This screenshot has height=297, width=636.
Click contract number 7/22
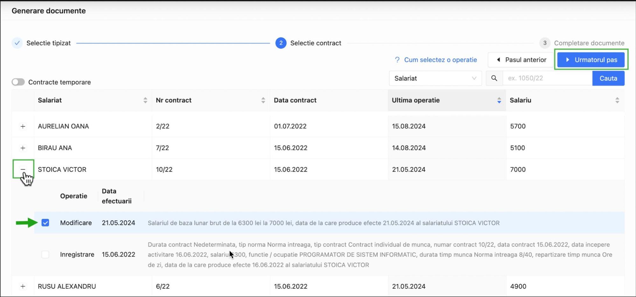[x=163, y=148]
